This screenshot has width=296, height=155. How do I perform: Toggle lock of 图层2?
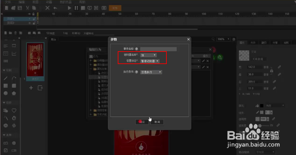(x=34, y=23)
